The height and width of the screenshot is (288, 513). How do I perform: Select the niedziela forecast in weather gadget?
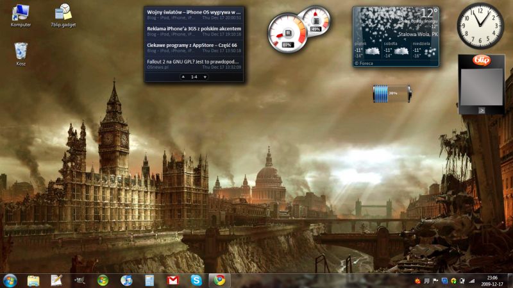click(425, 50)
